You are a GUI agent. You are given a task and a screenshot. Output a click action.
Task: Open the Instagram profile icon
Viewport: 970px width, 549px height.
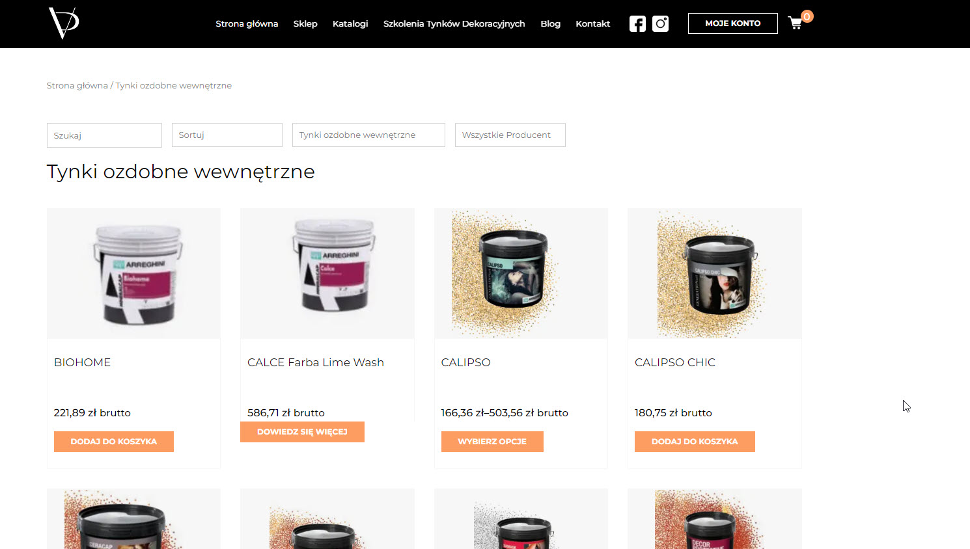click(x=660, y=24)
